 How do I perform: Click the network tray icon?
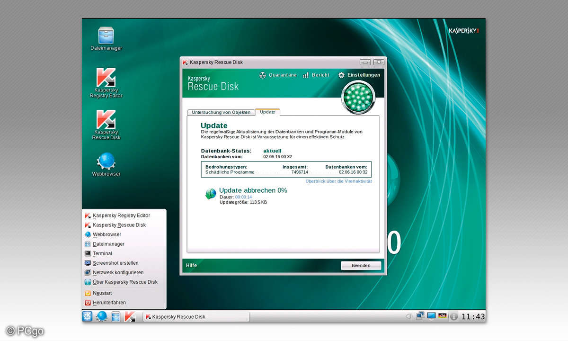[420, 316]
